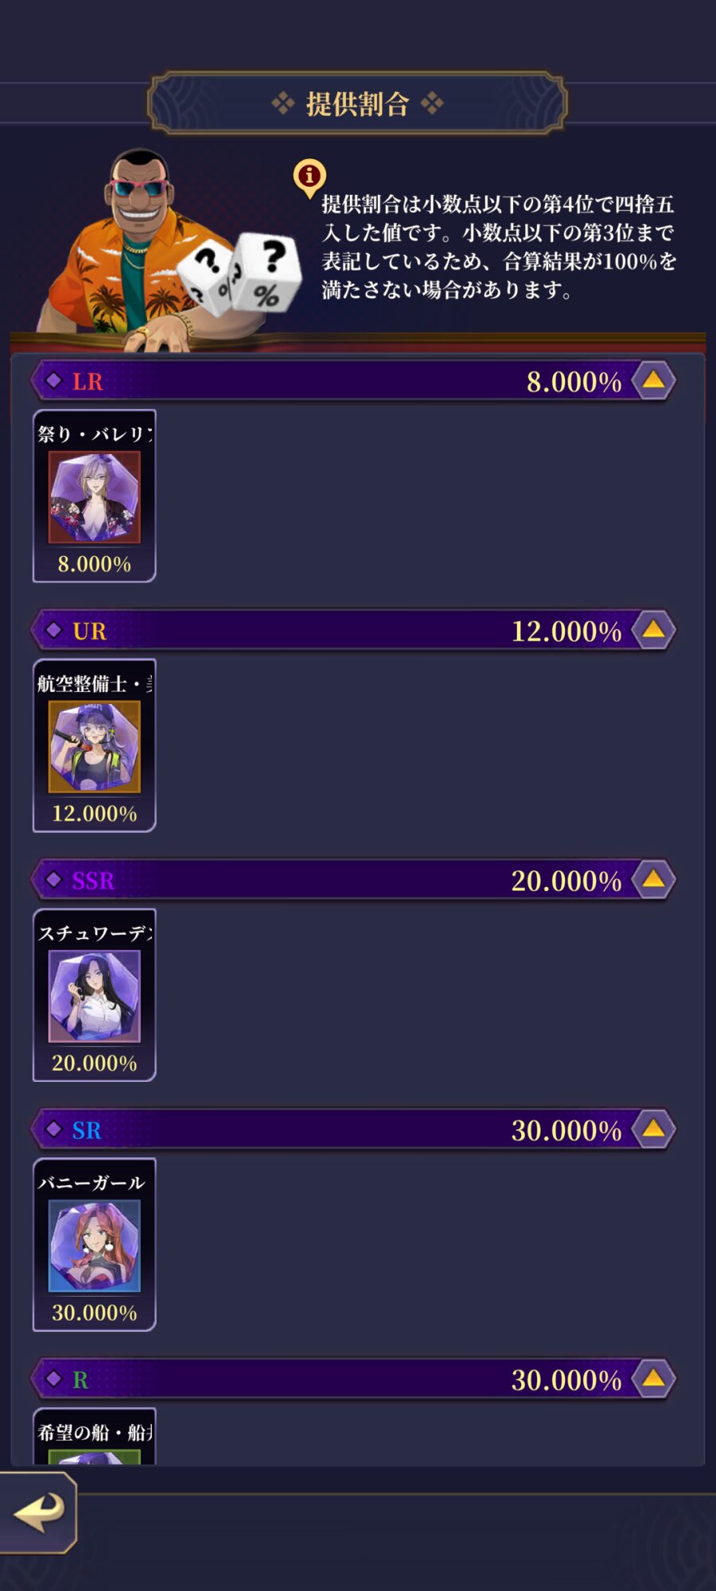This screenshot has height=1591, width=716.
Task: Tap the LR diamond bullet icon
Action: pos(53,381)
